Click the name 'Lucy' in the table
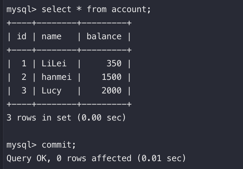 pyautogui.click(x=51, y=91)
